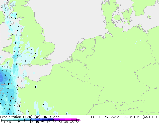Image resolution: width=159 pixels, height=123 pixels.
Task: Click the 0.1–0.5 mm legend color box
Action: 4,120
